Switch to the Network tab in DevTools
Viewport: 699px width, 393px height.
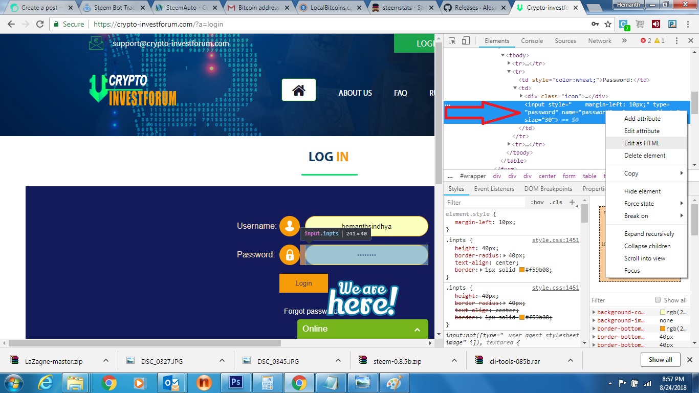coord(600,41)
